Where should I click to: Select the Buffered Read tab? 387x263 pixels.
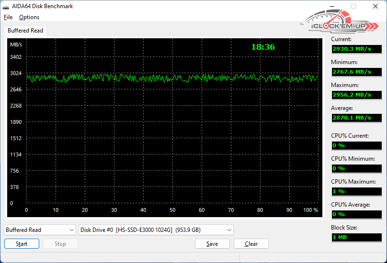pyautogui.click(x=25, y=31)
